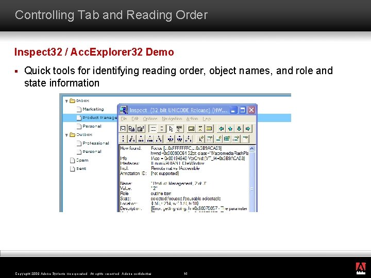This screenshot has height=278, width=371.
Task: Click the green down arrow navigation icon
Action: (x=239, y=129)
